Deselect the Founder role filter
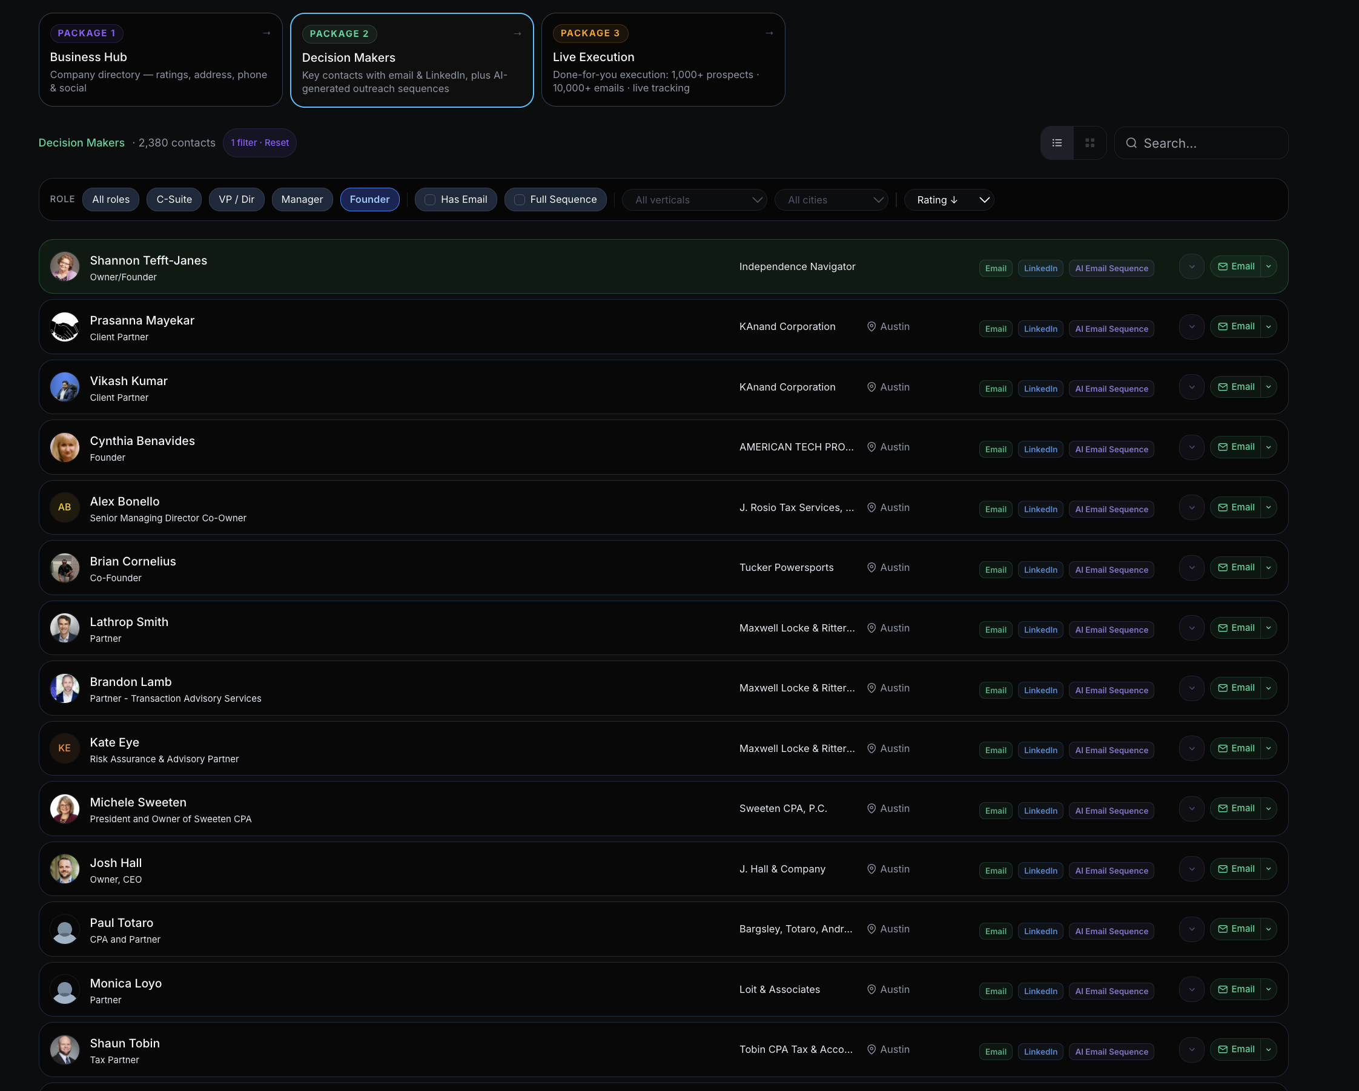 [x=369, y=200]
